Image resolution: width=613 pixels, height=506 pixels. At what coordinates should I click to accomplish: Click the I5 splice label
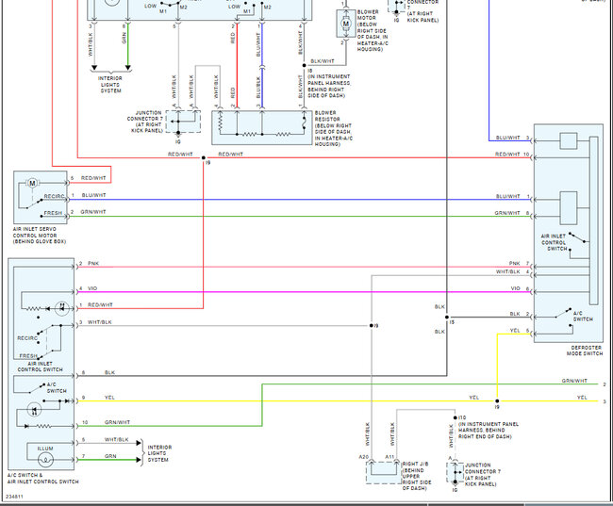pyautogui.click(x=452, y=322)
